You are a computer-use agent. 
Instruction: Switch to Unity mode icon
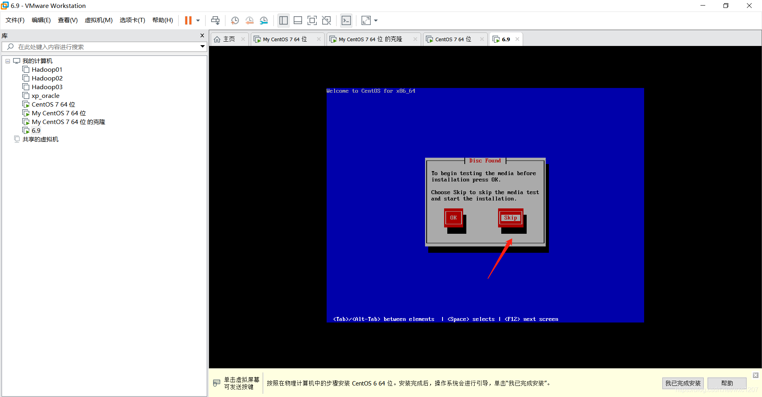[326, 20]
